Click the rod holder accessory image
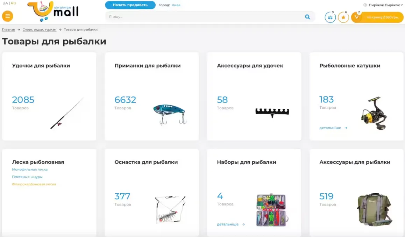 click(272, 112)
